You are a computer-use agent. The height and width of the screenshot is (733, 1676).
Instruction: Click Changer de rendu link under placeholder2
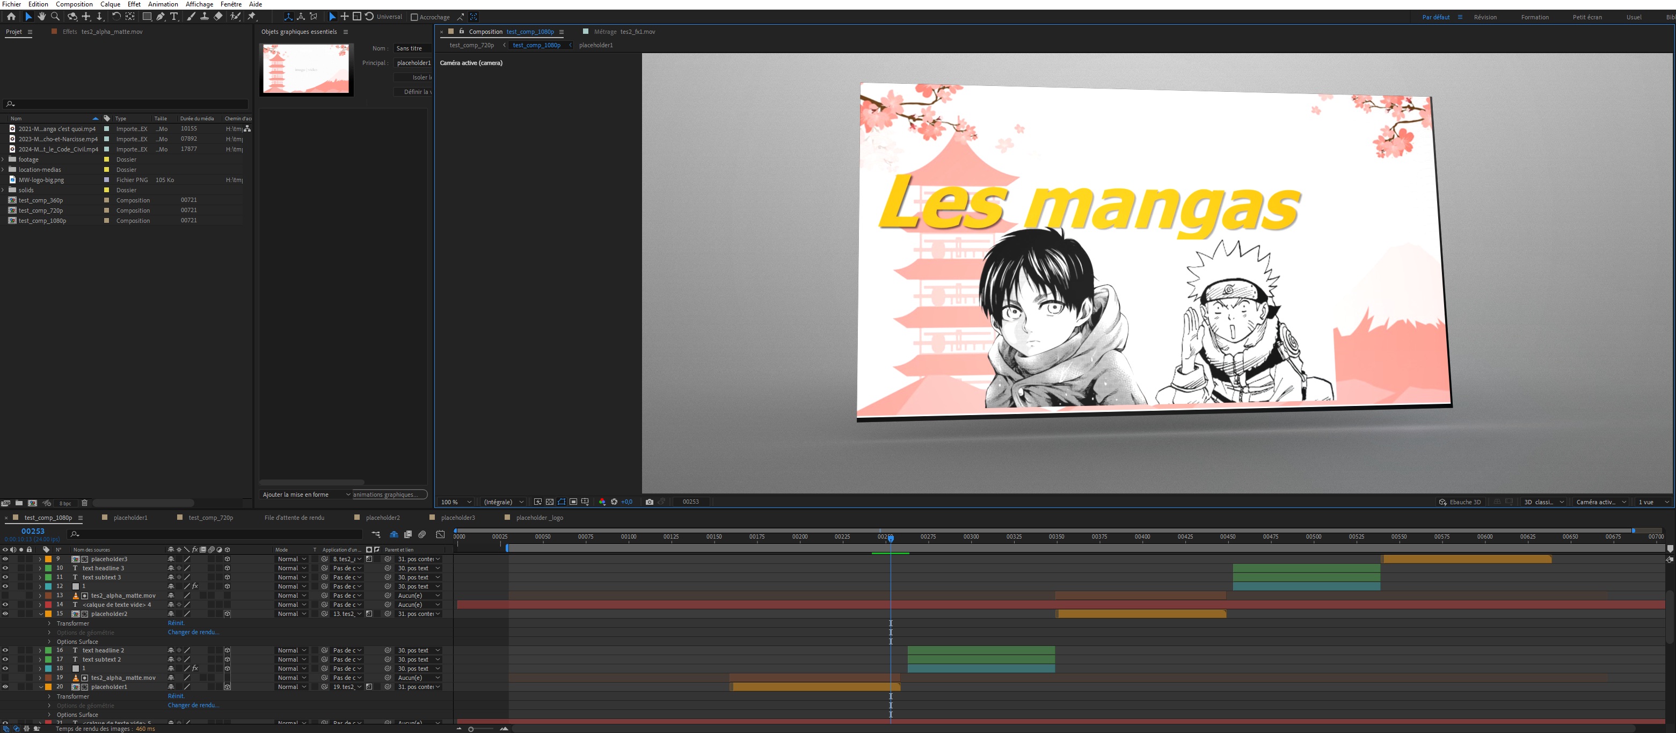tap(193, 632)
